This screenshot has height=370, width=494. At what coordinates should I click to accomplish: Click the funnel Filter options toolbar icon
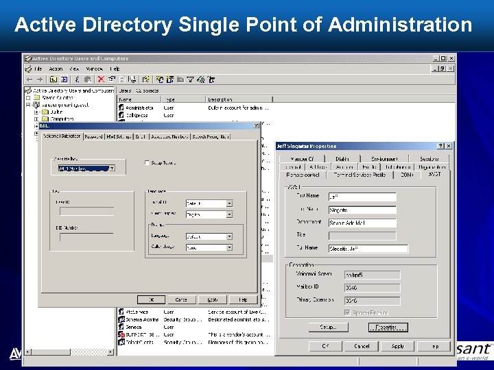190,79
